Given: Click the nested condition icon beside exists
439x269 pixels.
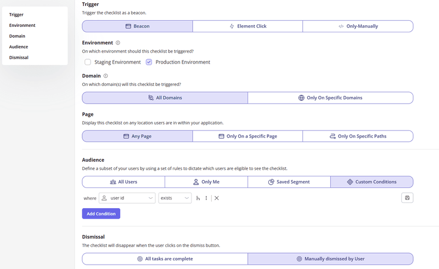Looking at the screenshot, I should pyautogui.click(x=198, y=198).
